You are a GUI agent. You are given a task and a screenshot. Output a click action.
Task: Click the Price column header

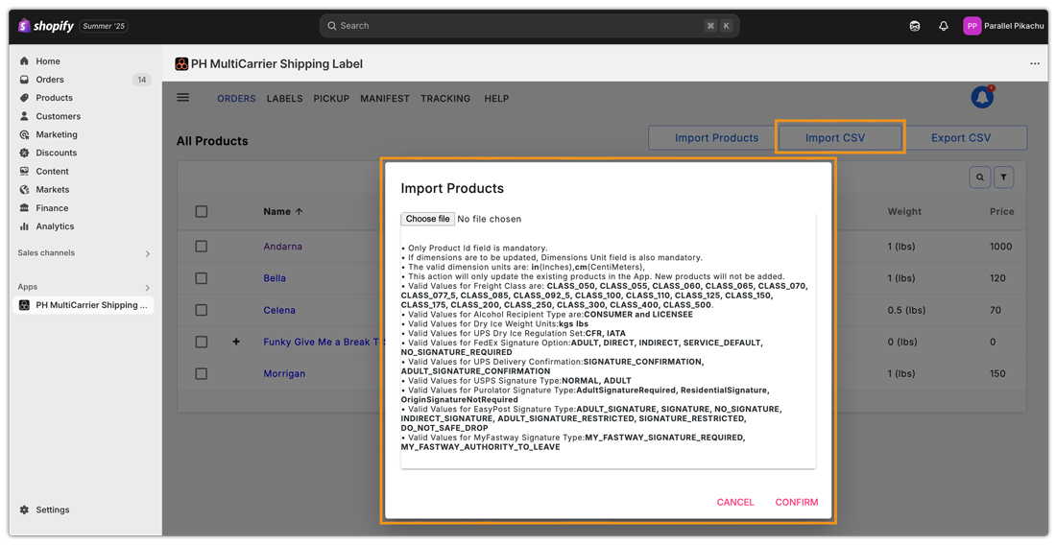click(x=1001, y=211)
